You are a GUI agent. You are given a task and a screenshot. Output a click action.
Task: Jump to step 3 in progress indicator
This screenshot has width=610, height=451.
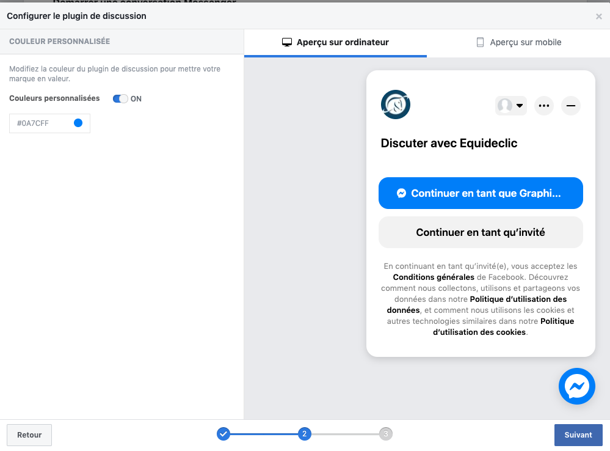(385, 433)
